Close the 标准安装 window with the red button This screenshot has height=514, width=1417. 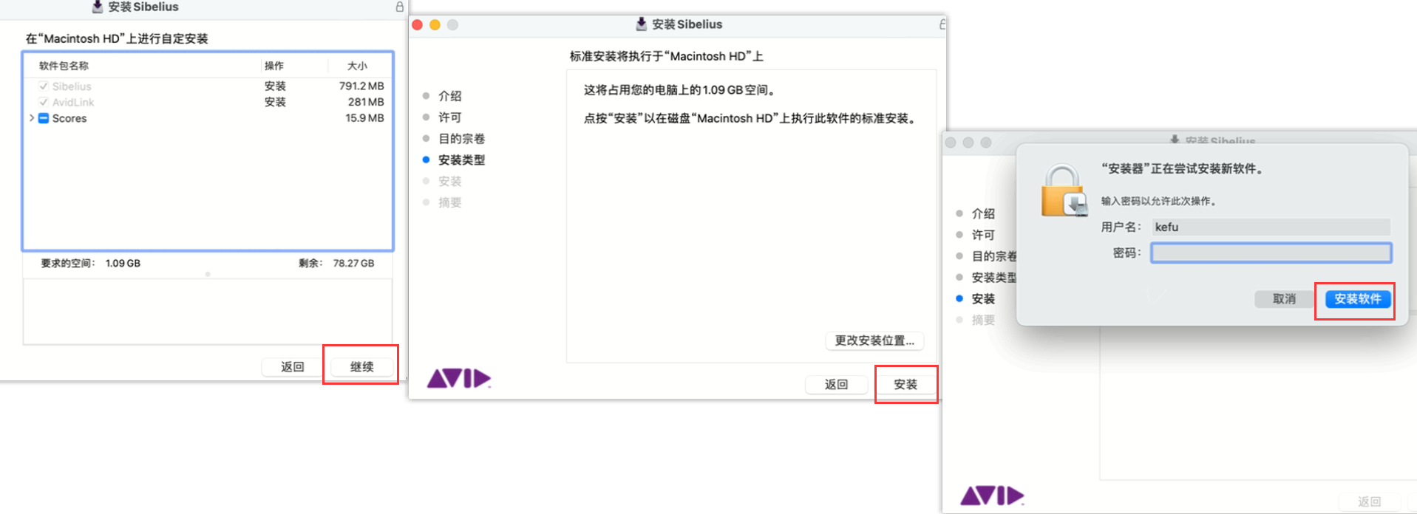click(418, 25)
